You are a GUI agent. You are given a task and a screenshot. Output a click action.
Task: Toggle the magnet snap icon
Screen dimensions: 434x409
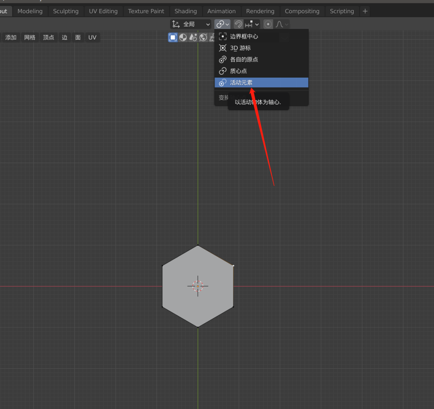pyautogui.click(x=238, y=25)
